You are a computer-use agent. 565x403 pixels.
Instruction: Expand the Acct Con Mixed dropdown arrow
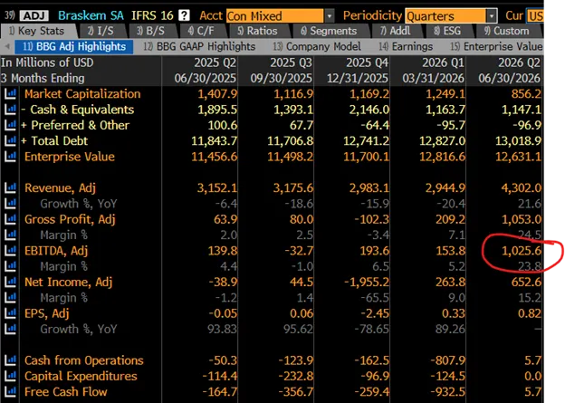pos(330,16)
